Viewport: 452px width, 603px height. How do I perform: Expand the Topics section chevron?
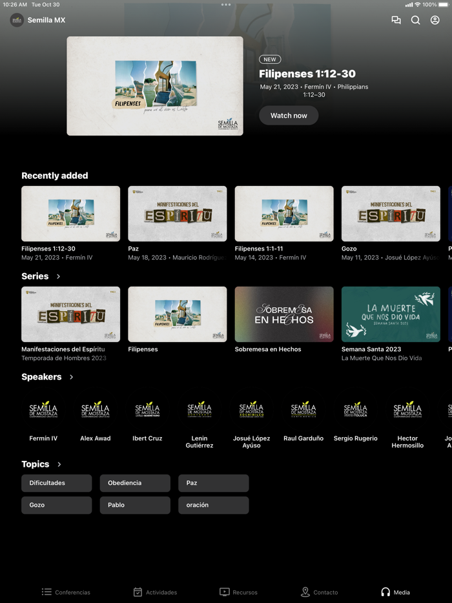tap(59, 464)
